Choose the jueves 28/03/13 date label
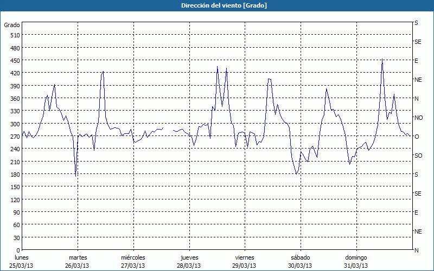 [189, 261]
